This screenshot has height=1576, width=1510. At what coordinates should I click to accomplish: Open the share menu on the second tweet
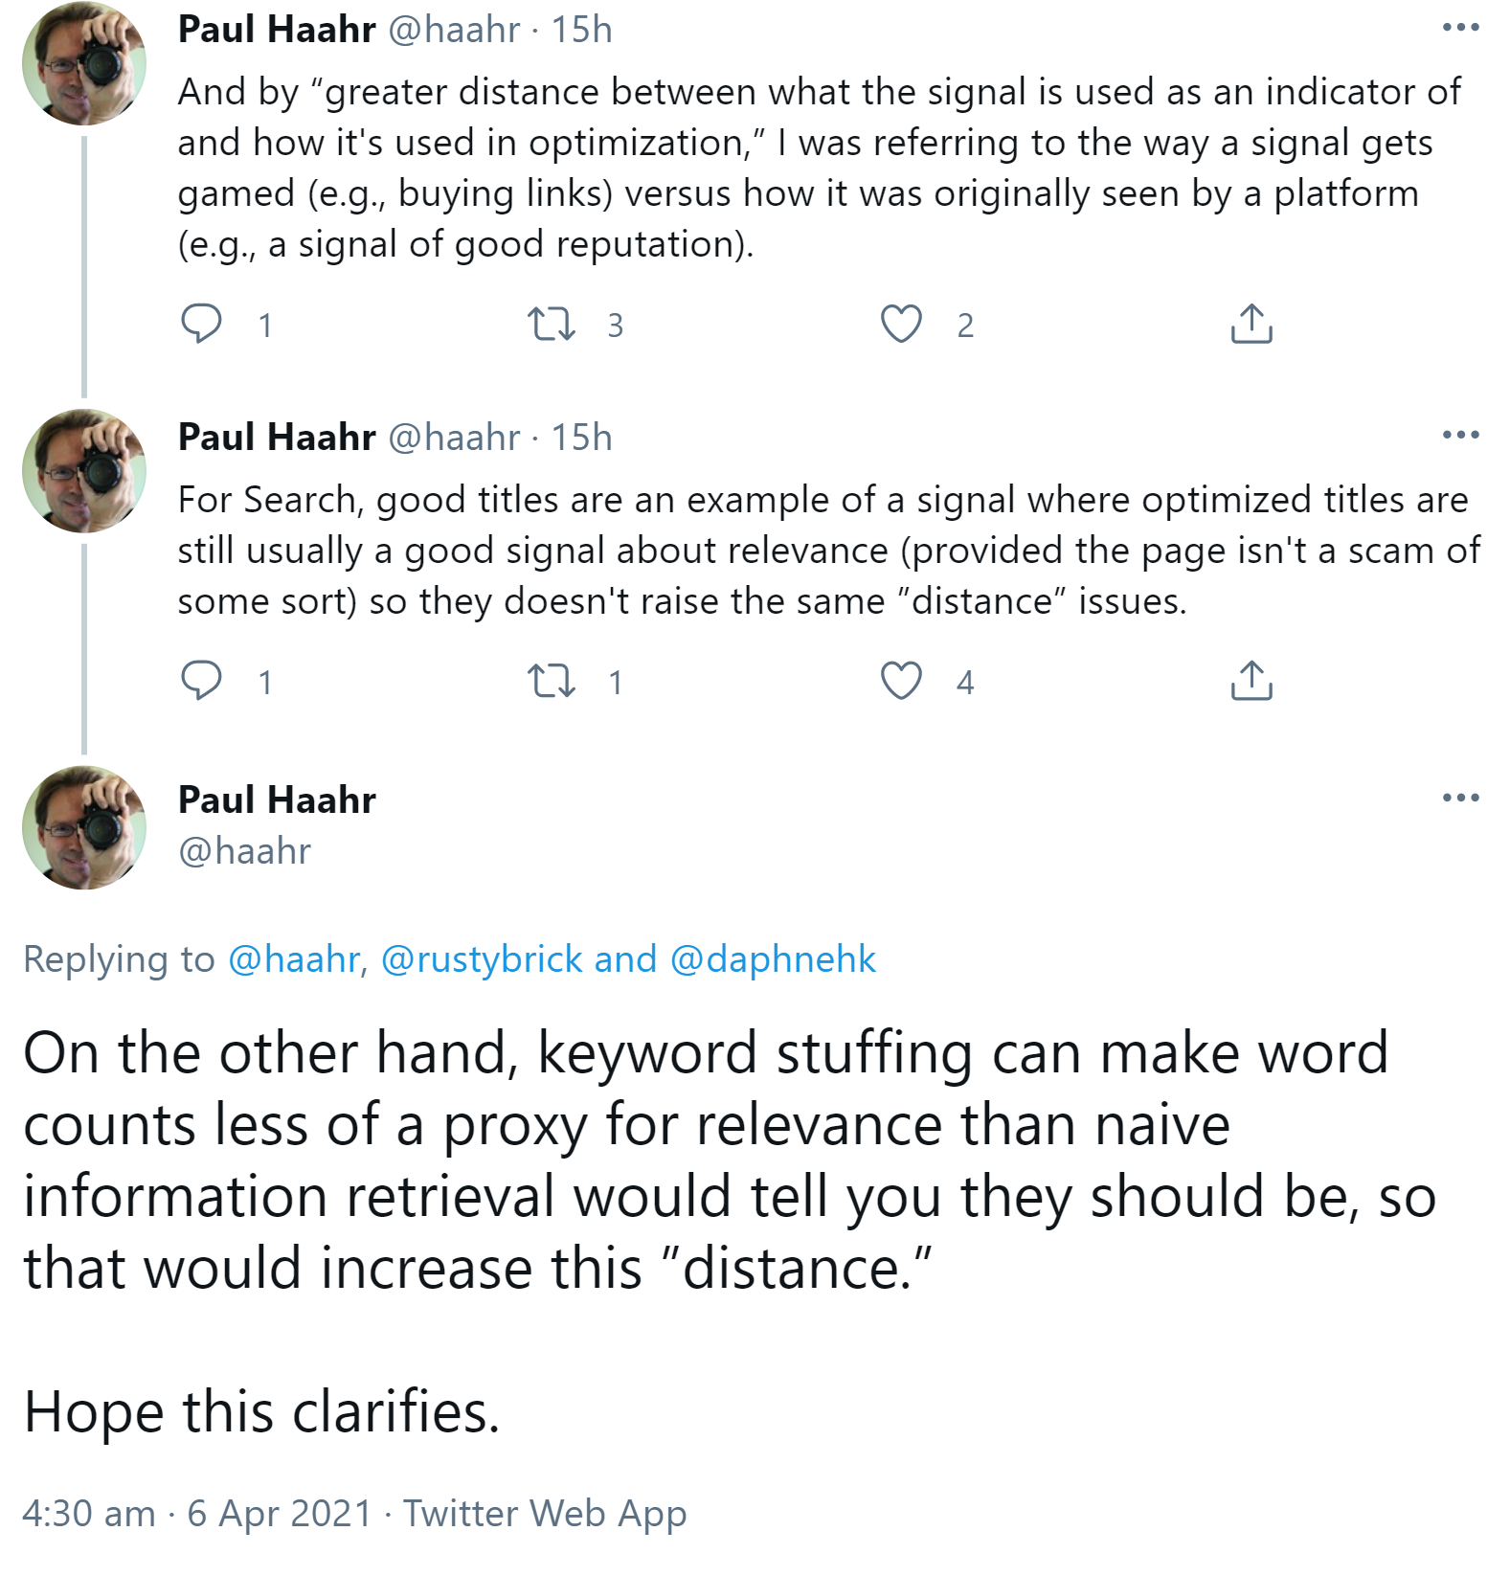1250,682
